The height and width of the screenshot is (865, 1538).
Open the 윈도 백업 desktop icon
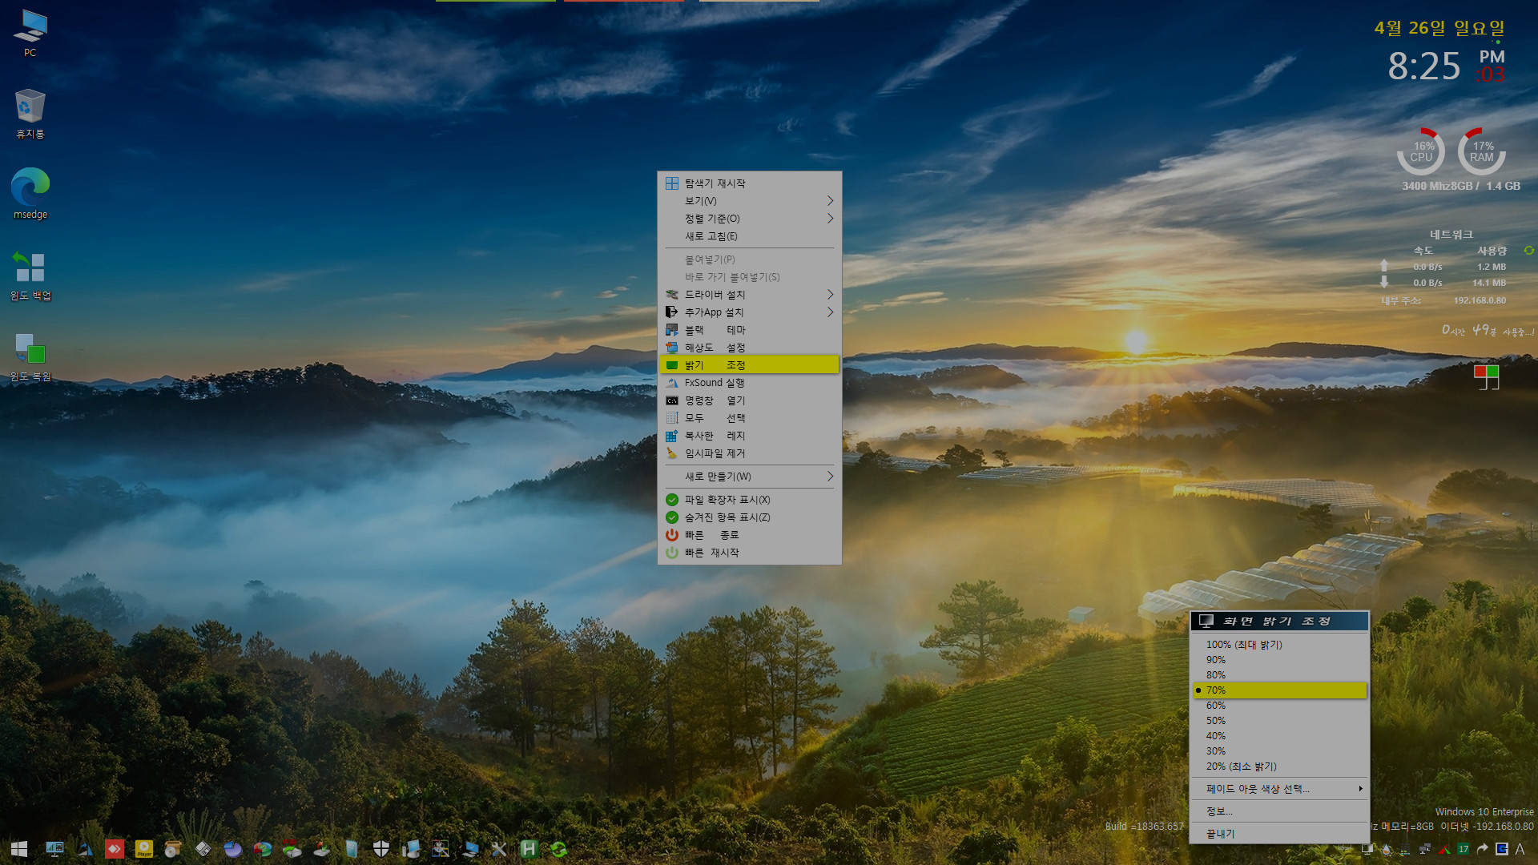(x=30, y=276)
